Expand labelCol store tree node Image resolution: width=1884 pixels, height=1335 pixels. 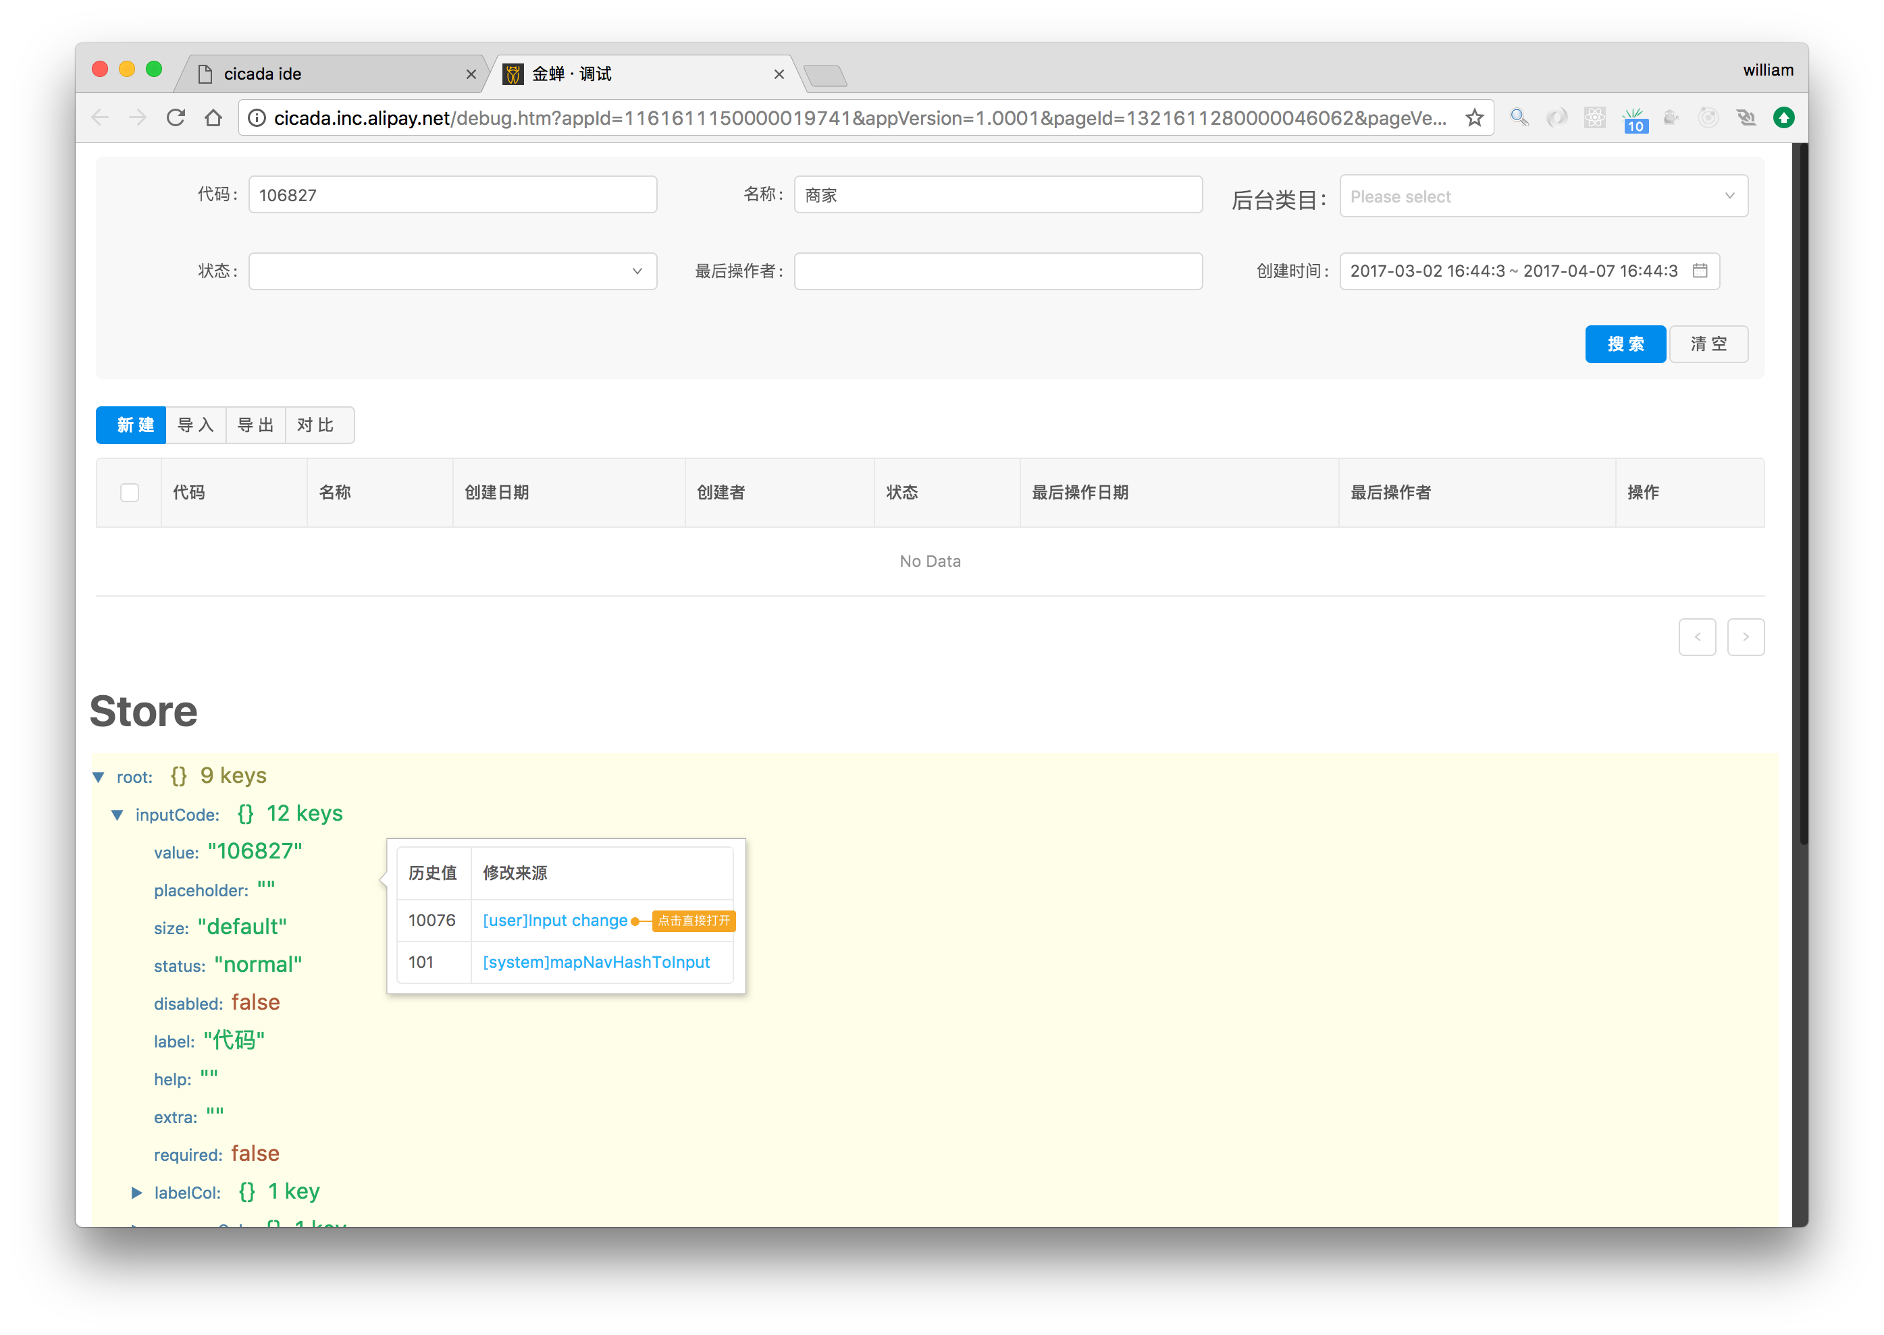point(136,1192)
